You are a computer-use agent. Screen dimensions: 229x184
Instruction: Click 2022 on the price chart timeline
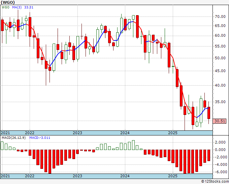tap(30, 133)
